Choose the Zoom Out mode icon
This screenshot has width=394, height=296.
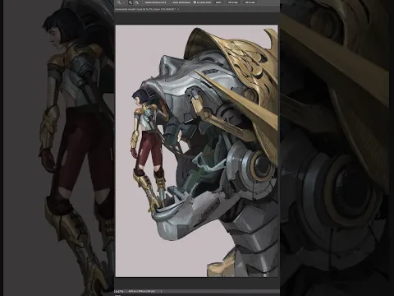[137, 2]
